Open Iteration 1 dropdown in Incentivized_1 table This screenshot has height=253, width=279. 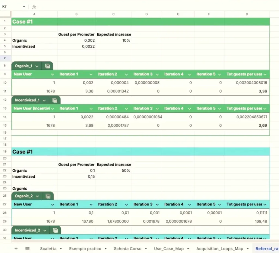point(91,109)
